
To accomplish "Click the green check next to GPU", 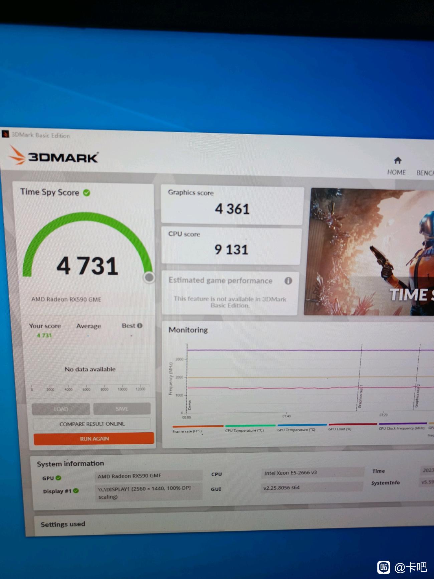I will click(58, 478).
